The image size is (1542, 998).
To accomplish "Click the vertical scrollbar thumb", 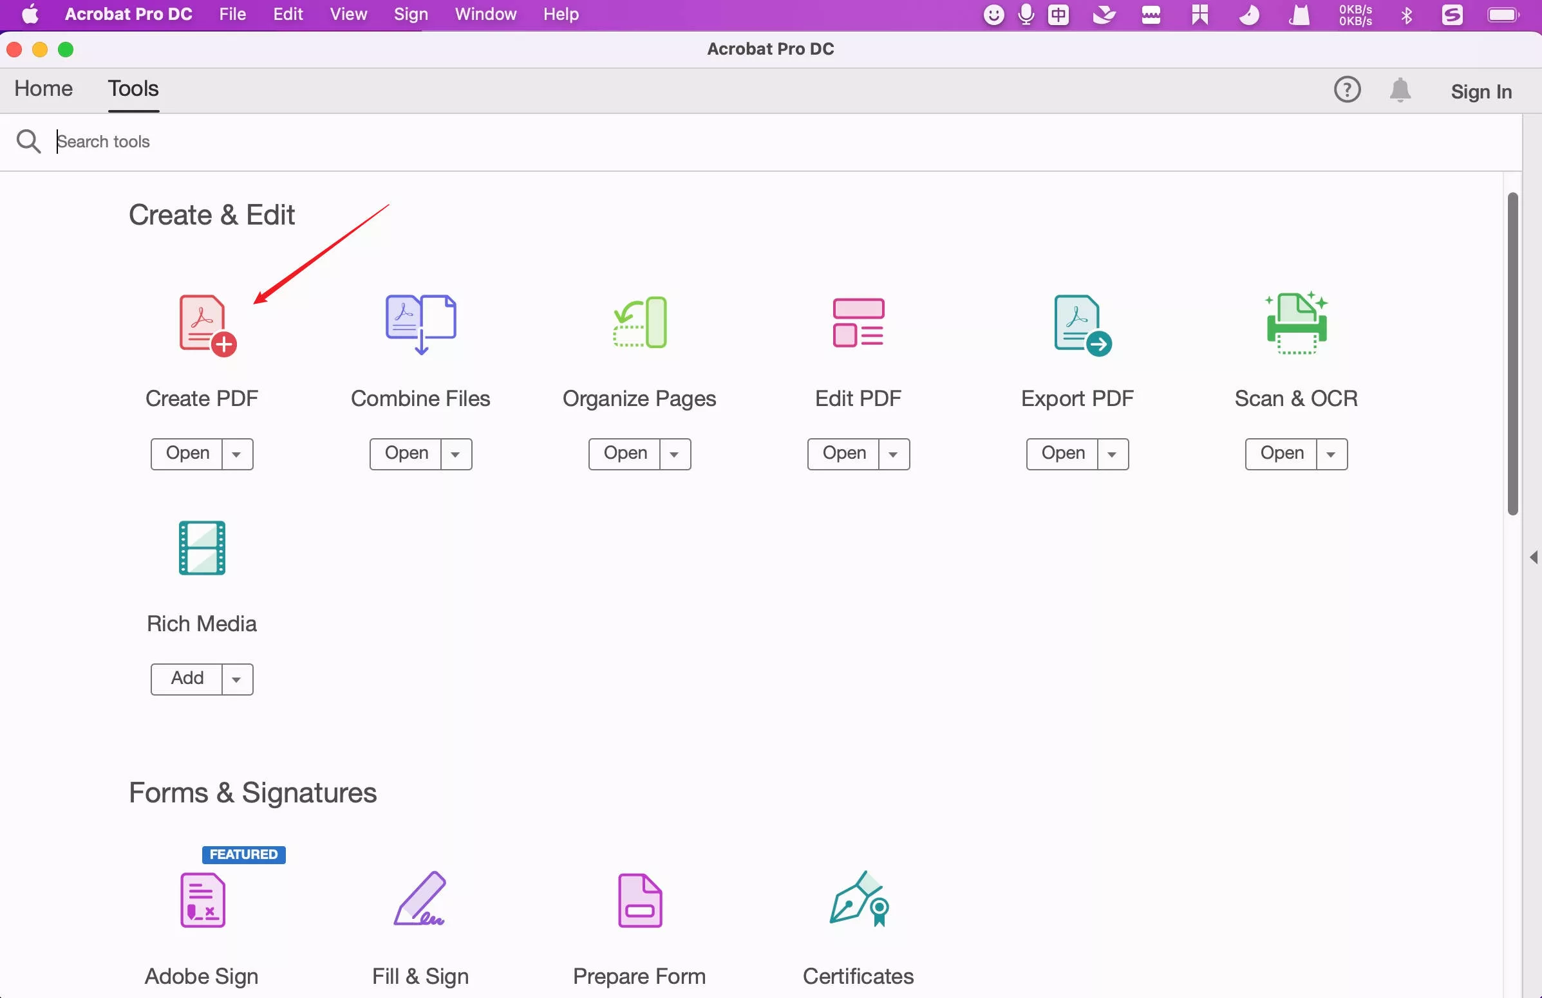I will (1513, 354).
